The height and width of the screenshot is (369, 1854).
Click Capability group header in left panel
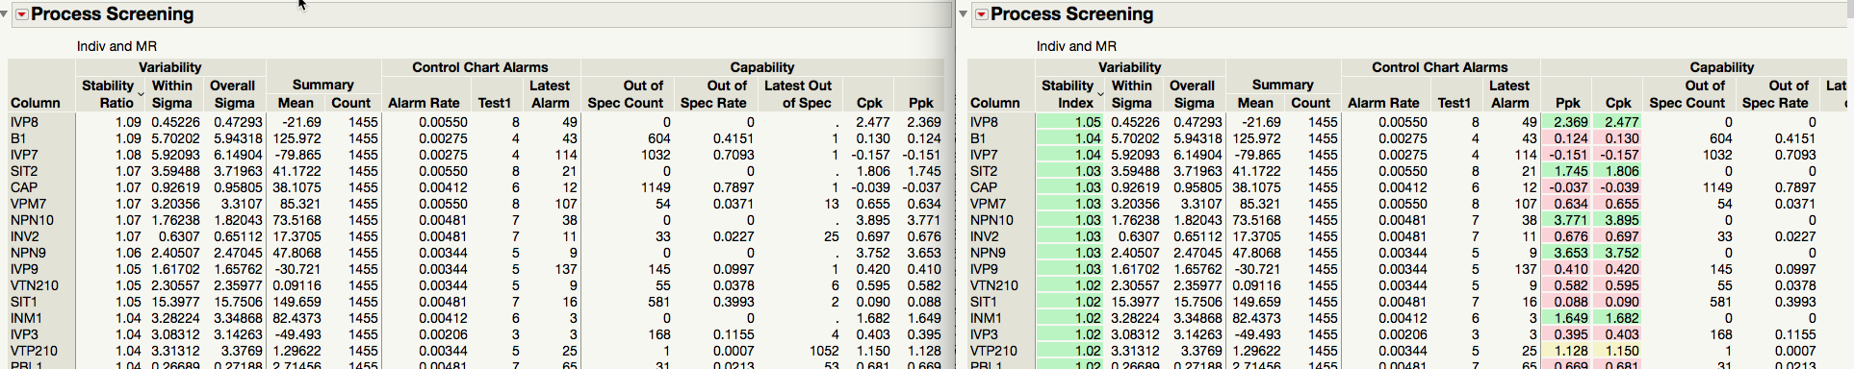tap(761, 67)
